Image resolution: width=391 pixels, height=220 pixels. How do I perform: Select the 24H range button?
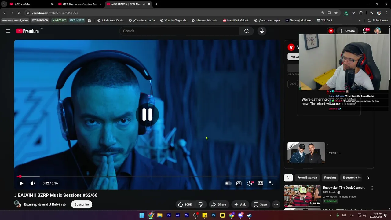pos(293,84)
